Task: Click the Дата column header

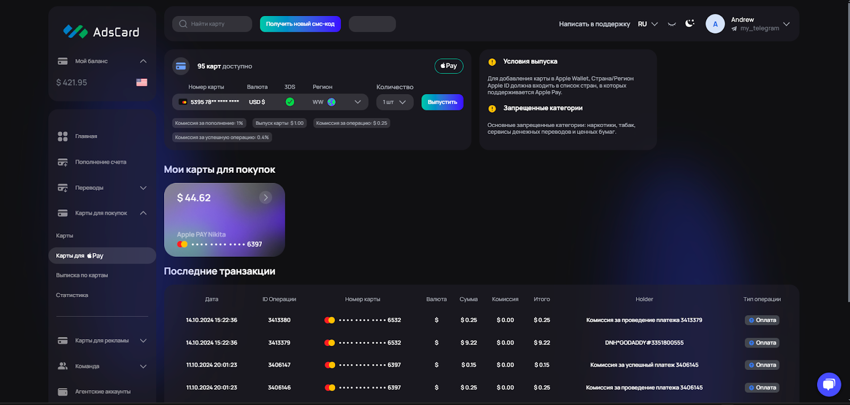Action: [211, 299]
